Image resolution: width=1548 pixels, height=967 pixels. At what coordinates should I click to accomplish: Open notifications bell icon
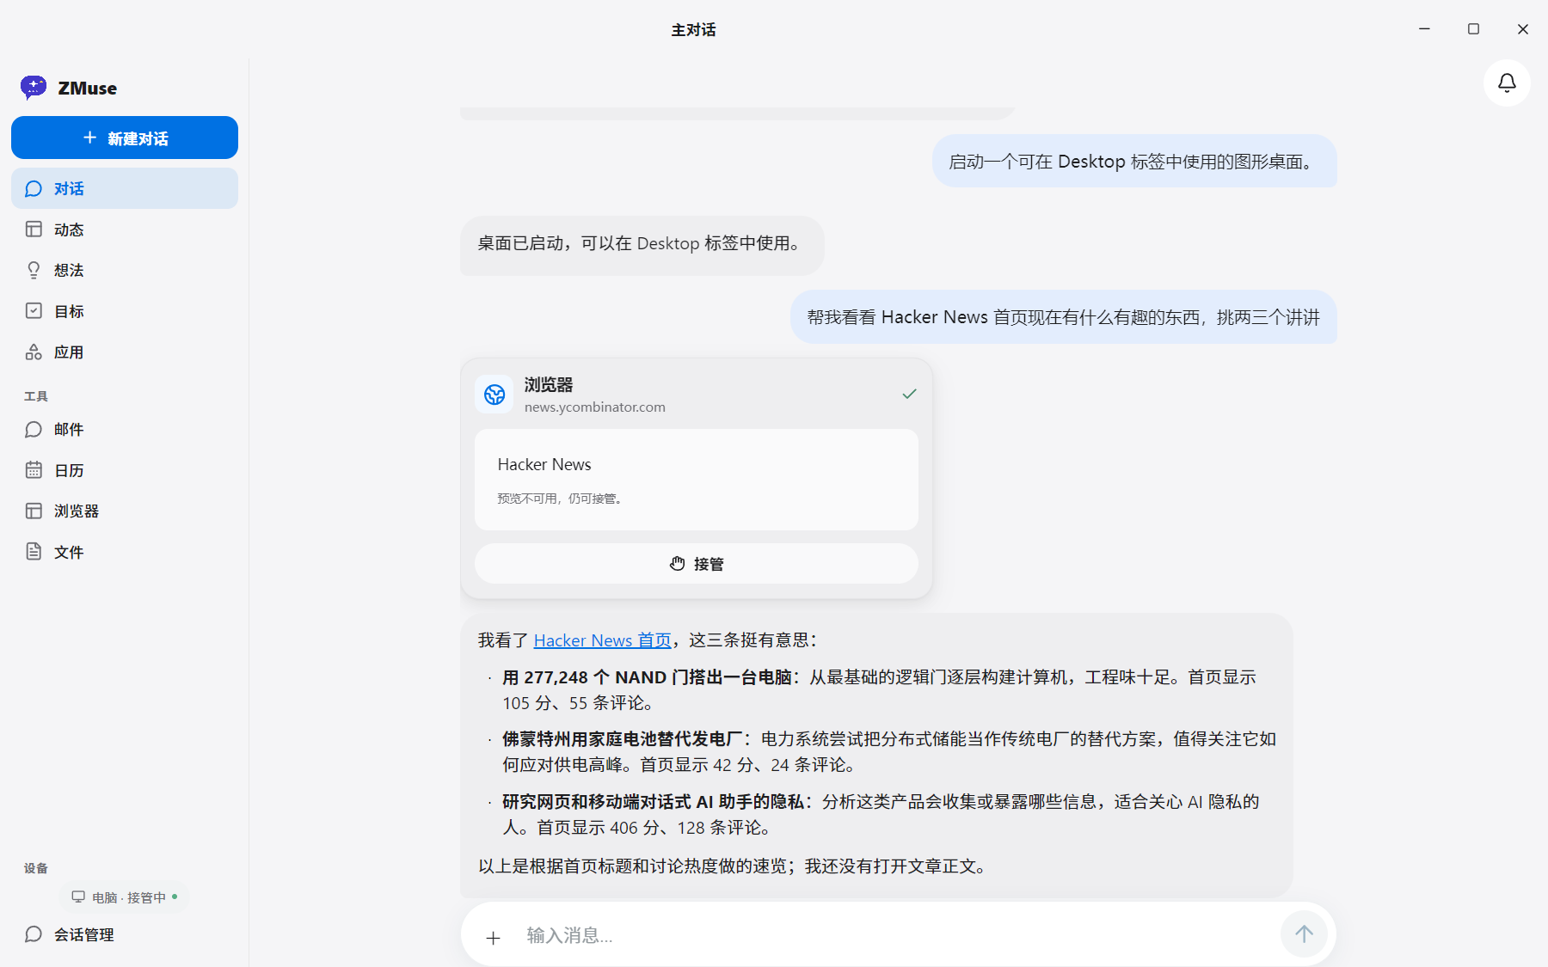(x=1507, y=83)
